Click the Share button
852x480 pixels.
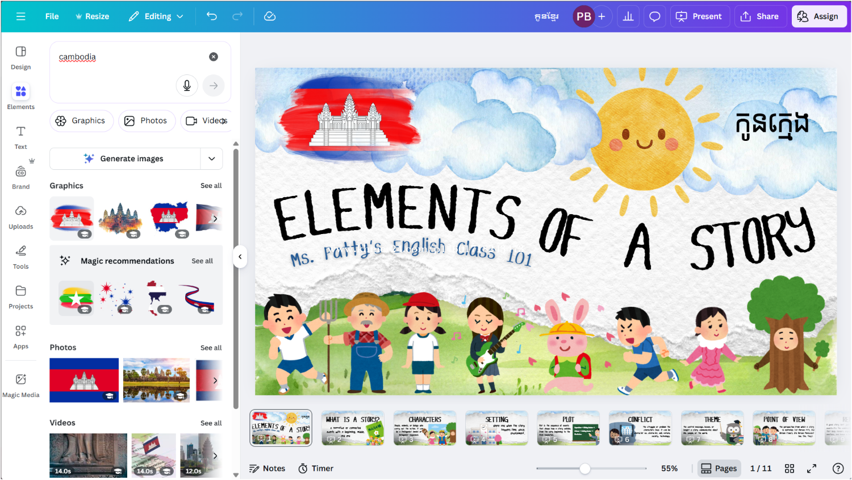pos(759,16)
